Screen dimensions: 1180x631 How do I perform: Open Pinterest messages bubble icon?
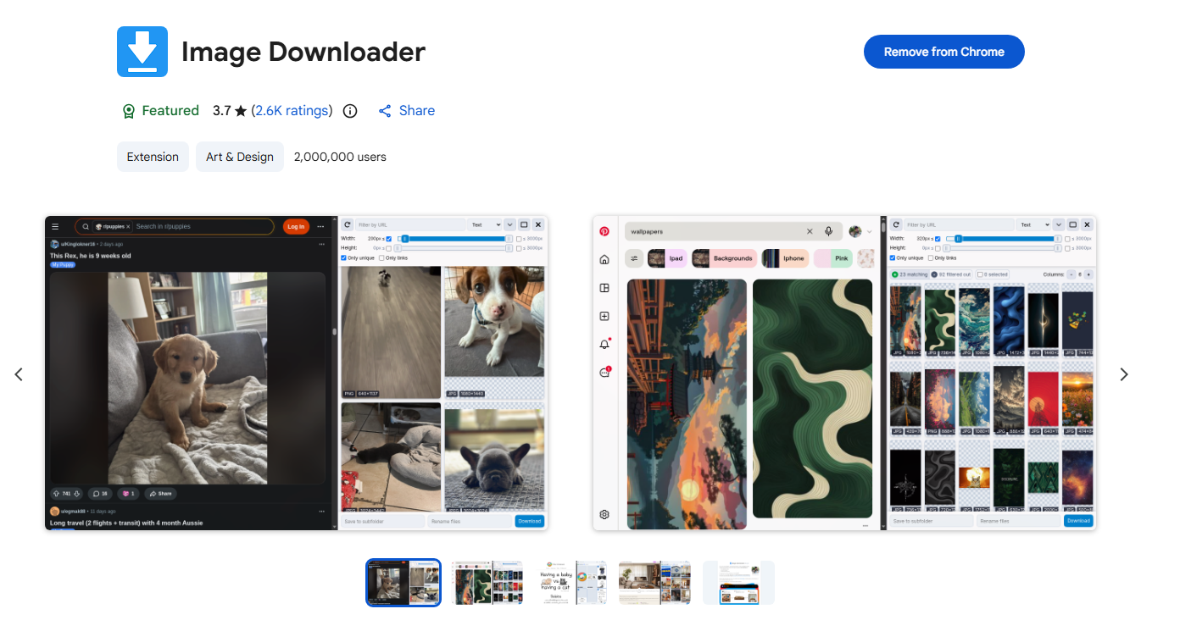[604, 372]
